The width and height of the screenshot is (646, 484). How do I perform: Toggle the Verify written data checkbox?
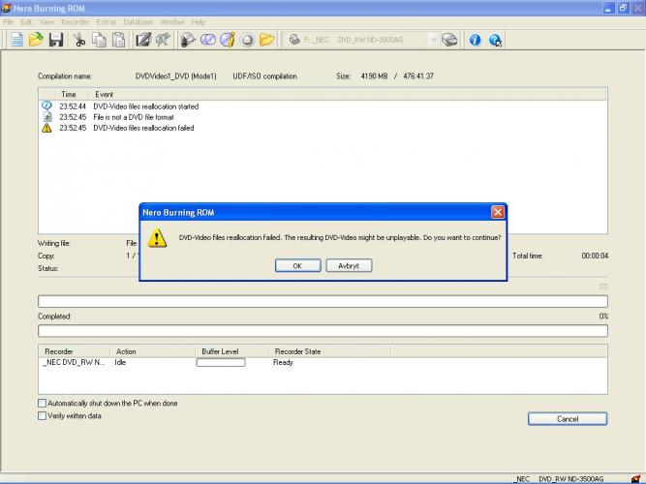coord(42,415)
